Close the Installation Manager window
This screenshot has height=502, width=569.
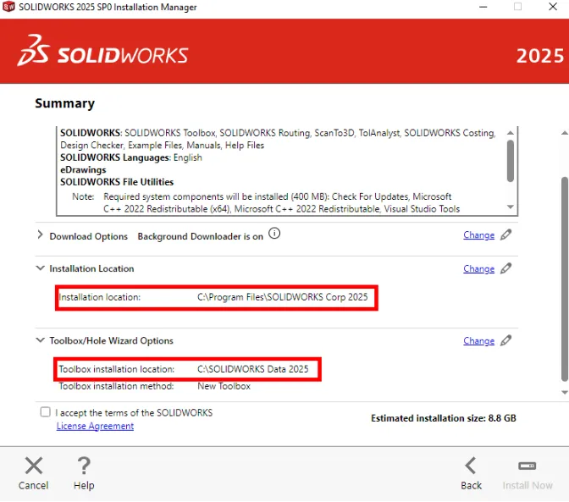[553, 7]
